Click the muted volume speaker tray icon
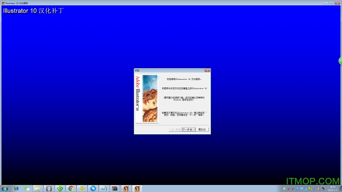 319,189
